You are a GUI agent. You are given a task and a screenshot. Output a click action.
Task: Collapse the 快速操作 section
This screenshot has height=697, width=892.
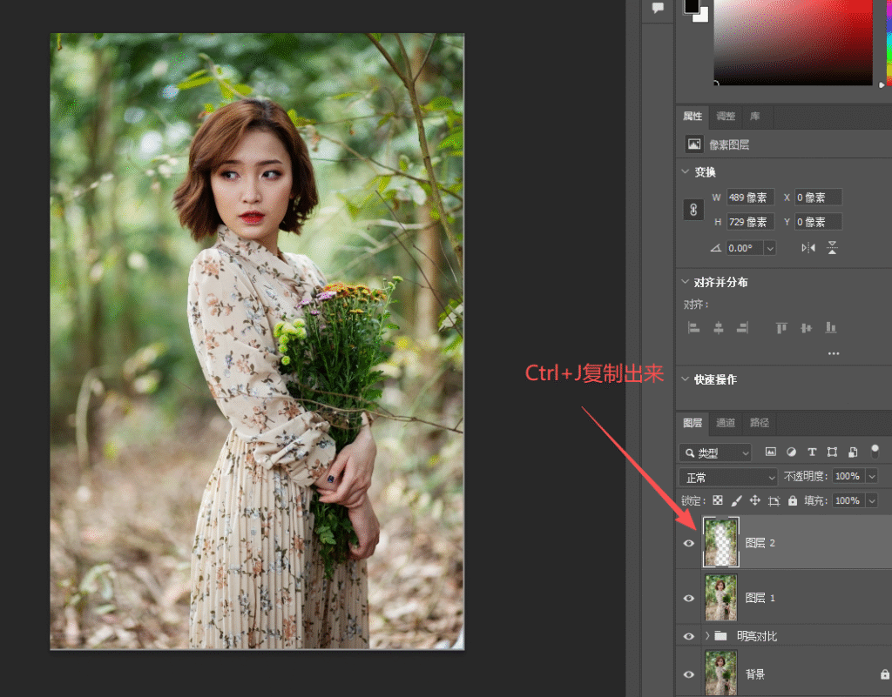pyautogui.click(x=686, y=379)
